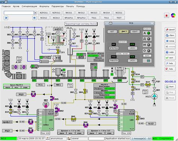Select the ДИСТ mode in TC1 panel
This screenshot has width=178, height=141.
coord(124,32)
